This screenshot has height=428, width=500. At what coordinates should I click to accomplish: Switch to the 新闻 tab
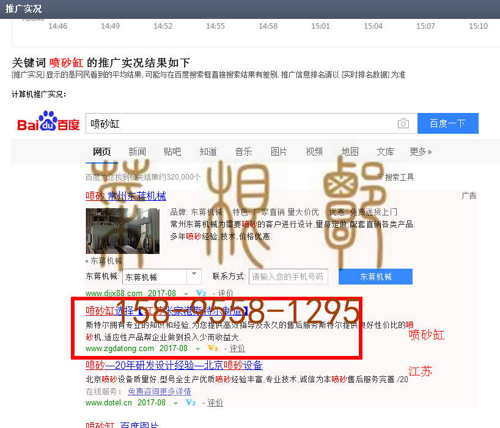coord(137,151)
